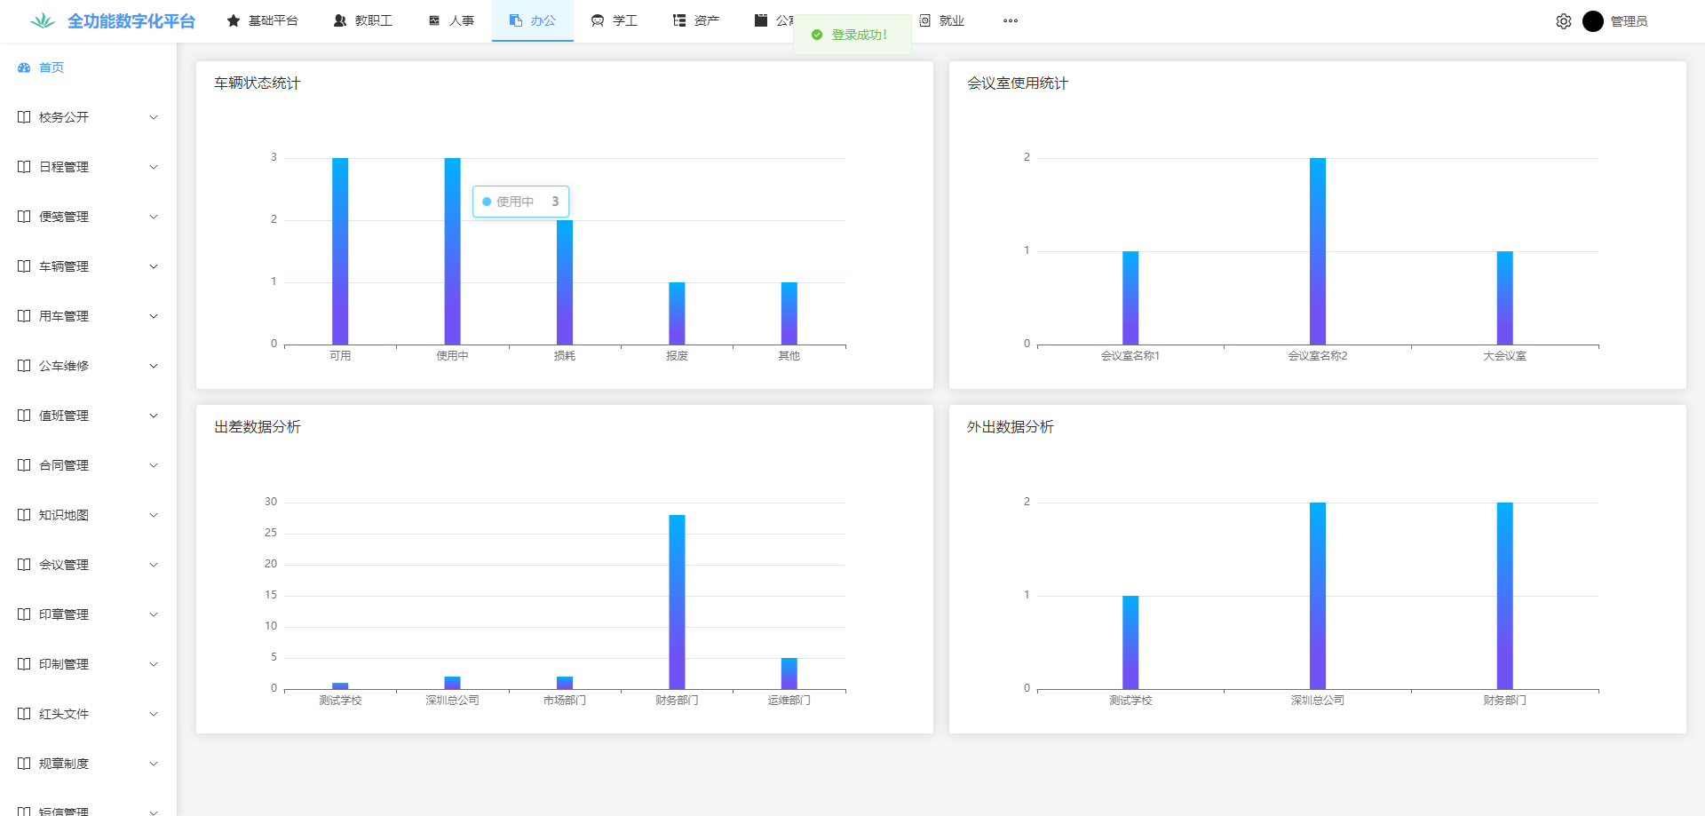Open the more menu ellipsis icon
Viewport: 1705px width, 816px height.
(1011, 20)
